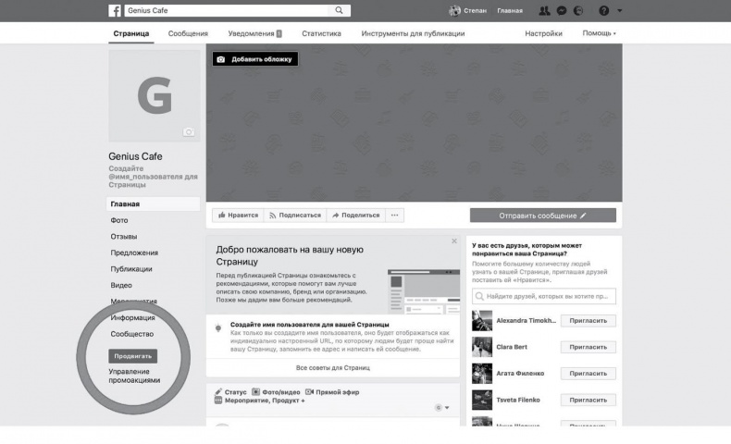Invite Clara Bert with Пригласить

click(x=588, y=347)
